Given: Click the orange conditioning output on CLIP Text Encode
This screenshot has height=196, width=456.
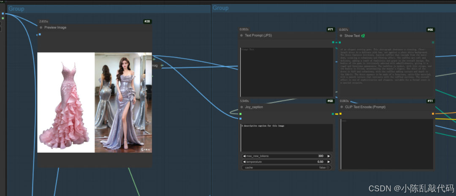Looking at the screenshot, I should pos(433,113).
